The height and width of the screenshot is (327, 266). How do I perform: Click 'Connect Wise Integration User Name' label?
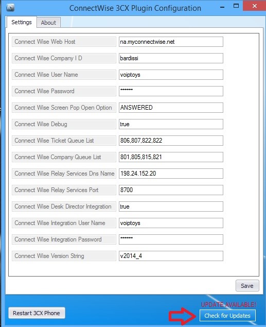click(x=64, y=223)
